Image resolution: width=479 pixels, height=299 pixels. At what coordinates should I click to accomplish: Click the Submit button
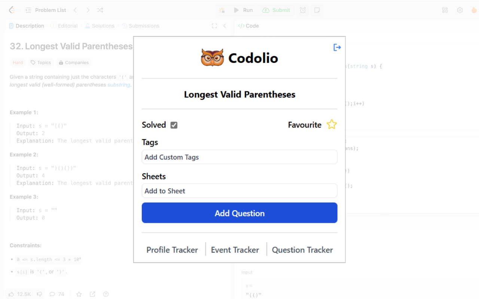[x=277, y=10]
